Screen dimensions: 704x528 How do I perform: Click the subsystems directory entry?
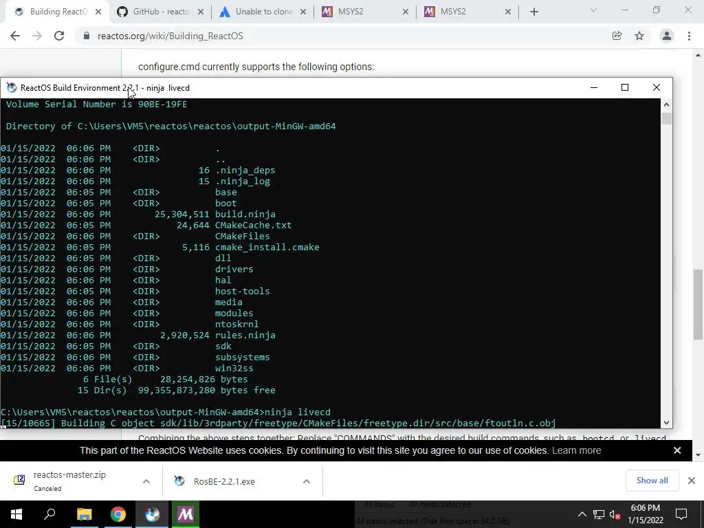[243, 357]
